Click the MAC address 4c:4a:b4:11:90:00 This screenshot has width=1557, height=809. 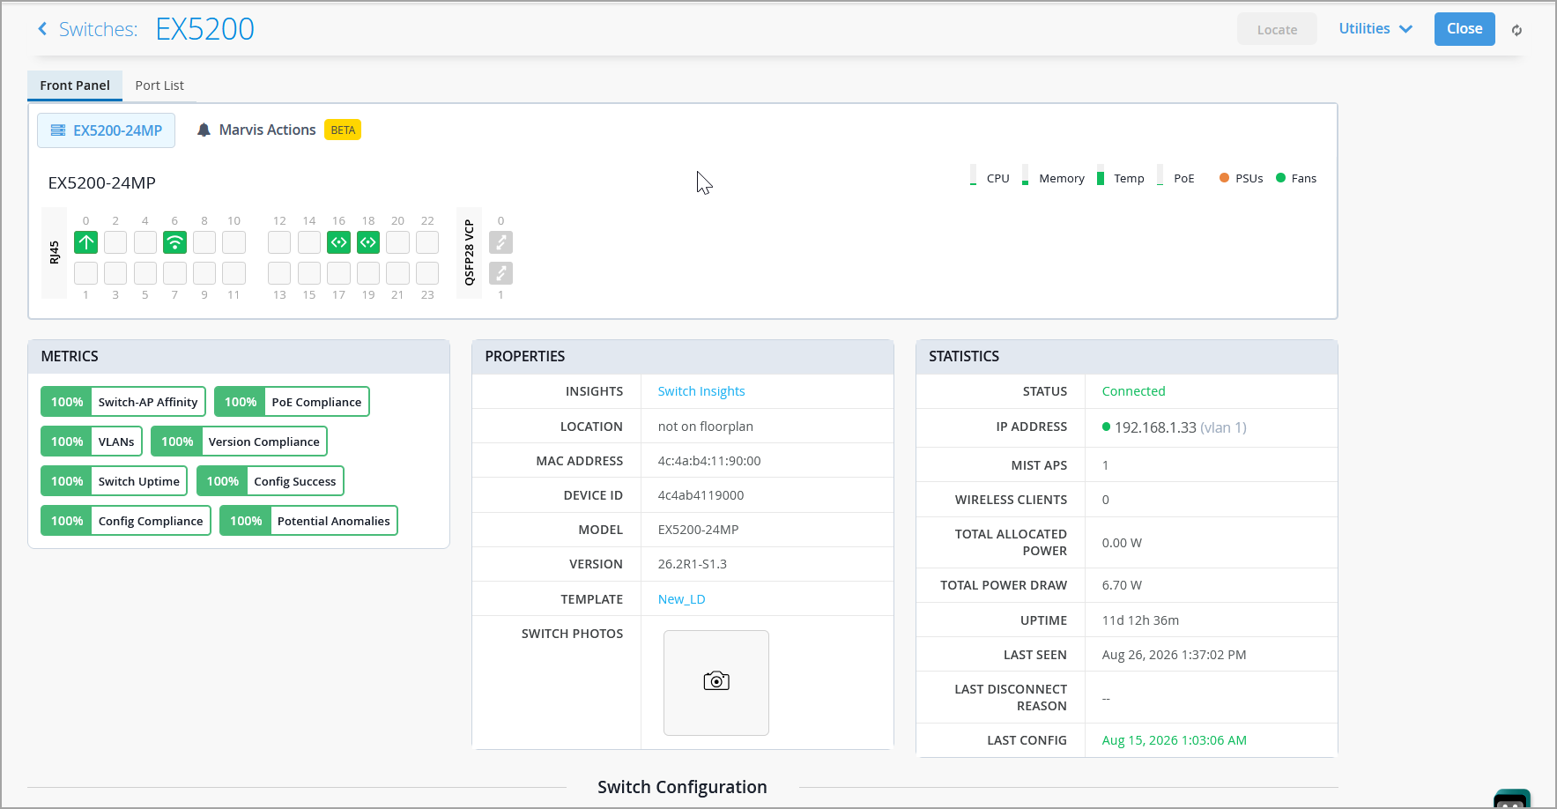coord(709,461)
